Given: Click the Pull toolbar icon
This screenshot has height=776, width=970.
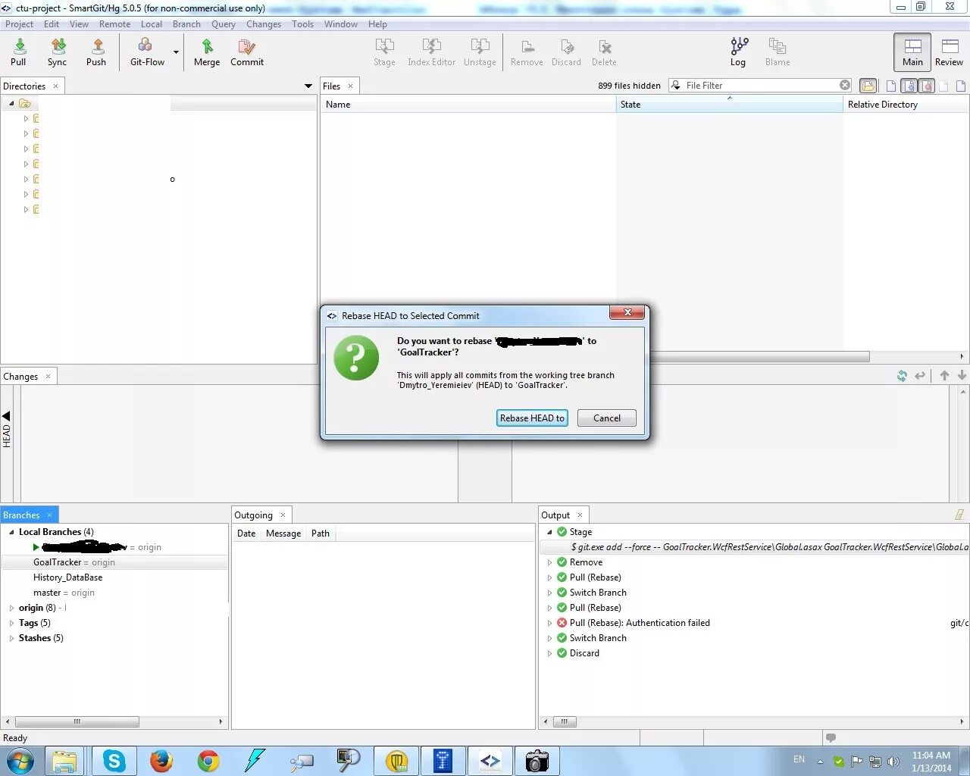Looking at the screenshot, I should click(19, 52).
